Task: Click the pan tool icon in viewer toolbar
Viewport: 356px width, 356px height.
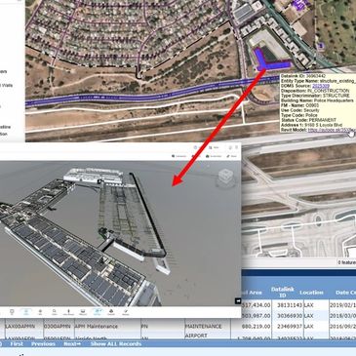Action: 40,312
